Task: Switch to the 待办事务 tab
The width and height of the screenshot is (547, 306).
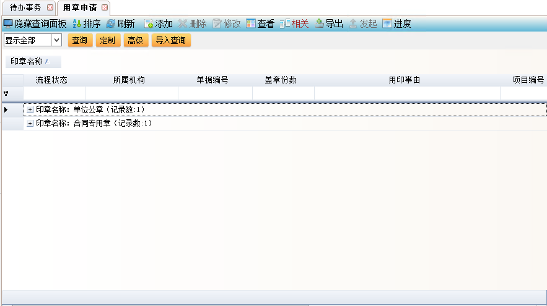Action: [x=25, y=7]
